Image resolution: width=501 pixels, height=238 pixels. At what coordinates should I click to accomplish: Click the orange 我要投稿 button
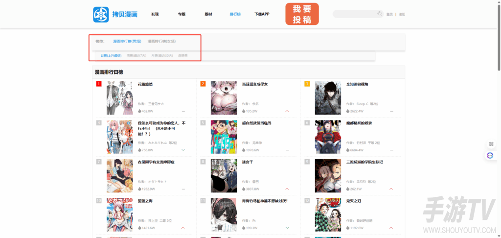pyautogui.click(x=302, y=14)
